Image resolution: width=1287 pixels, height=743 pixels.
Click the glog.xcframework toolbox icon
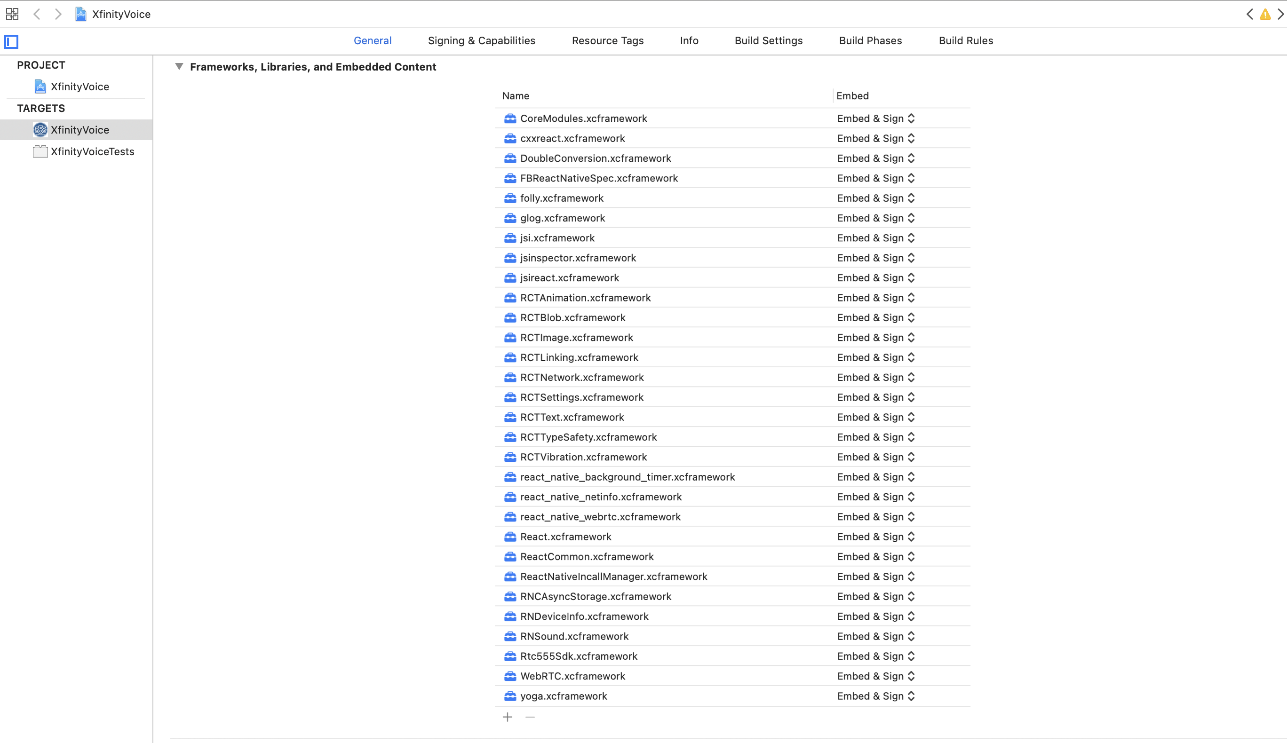510,218
